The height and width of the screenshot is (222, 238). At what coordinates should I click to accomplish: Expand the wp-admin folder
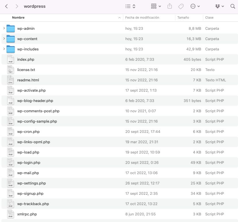coord(4,28)
